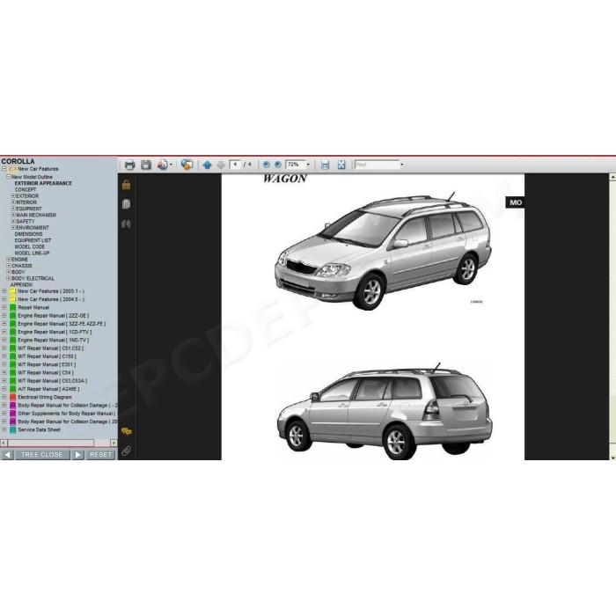Open the DIMENSIONS entry
The image size is (616, 616).
(28, 234)
